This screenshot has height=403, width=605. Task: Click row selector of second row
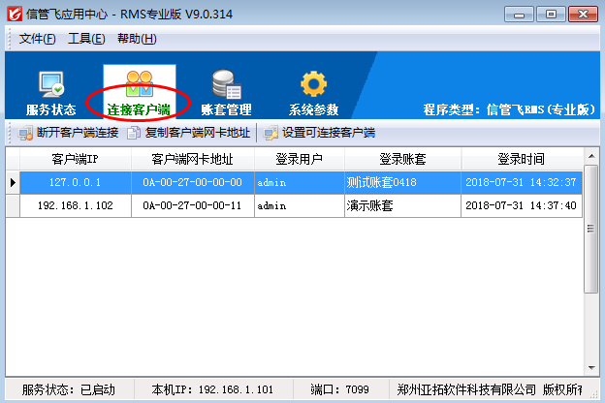(x=13, y=205)
